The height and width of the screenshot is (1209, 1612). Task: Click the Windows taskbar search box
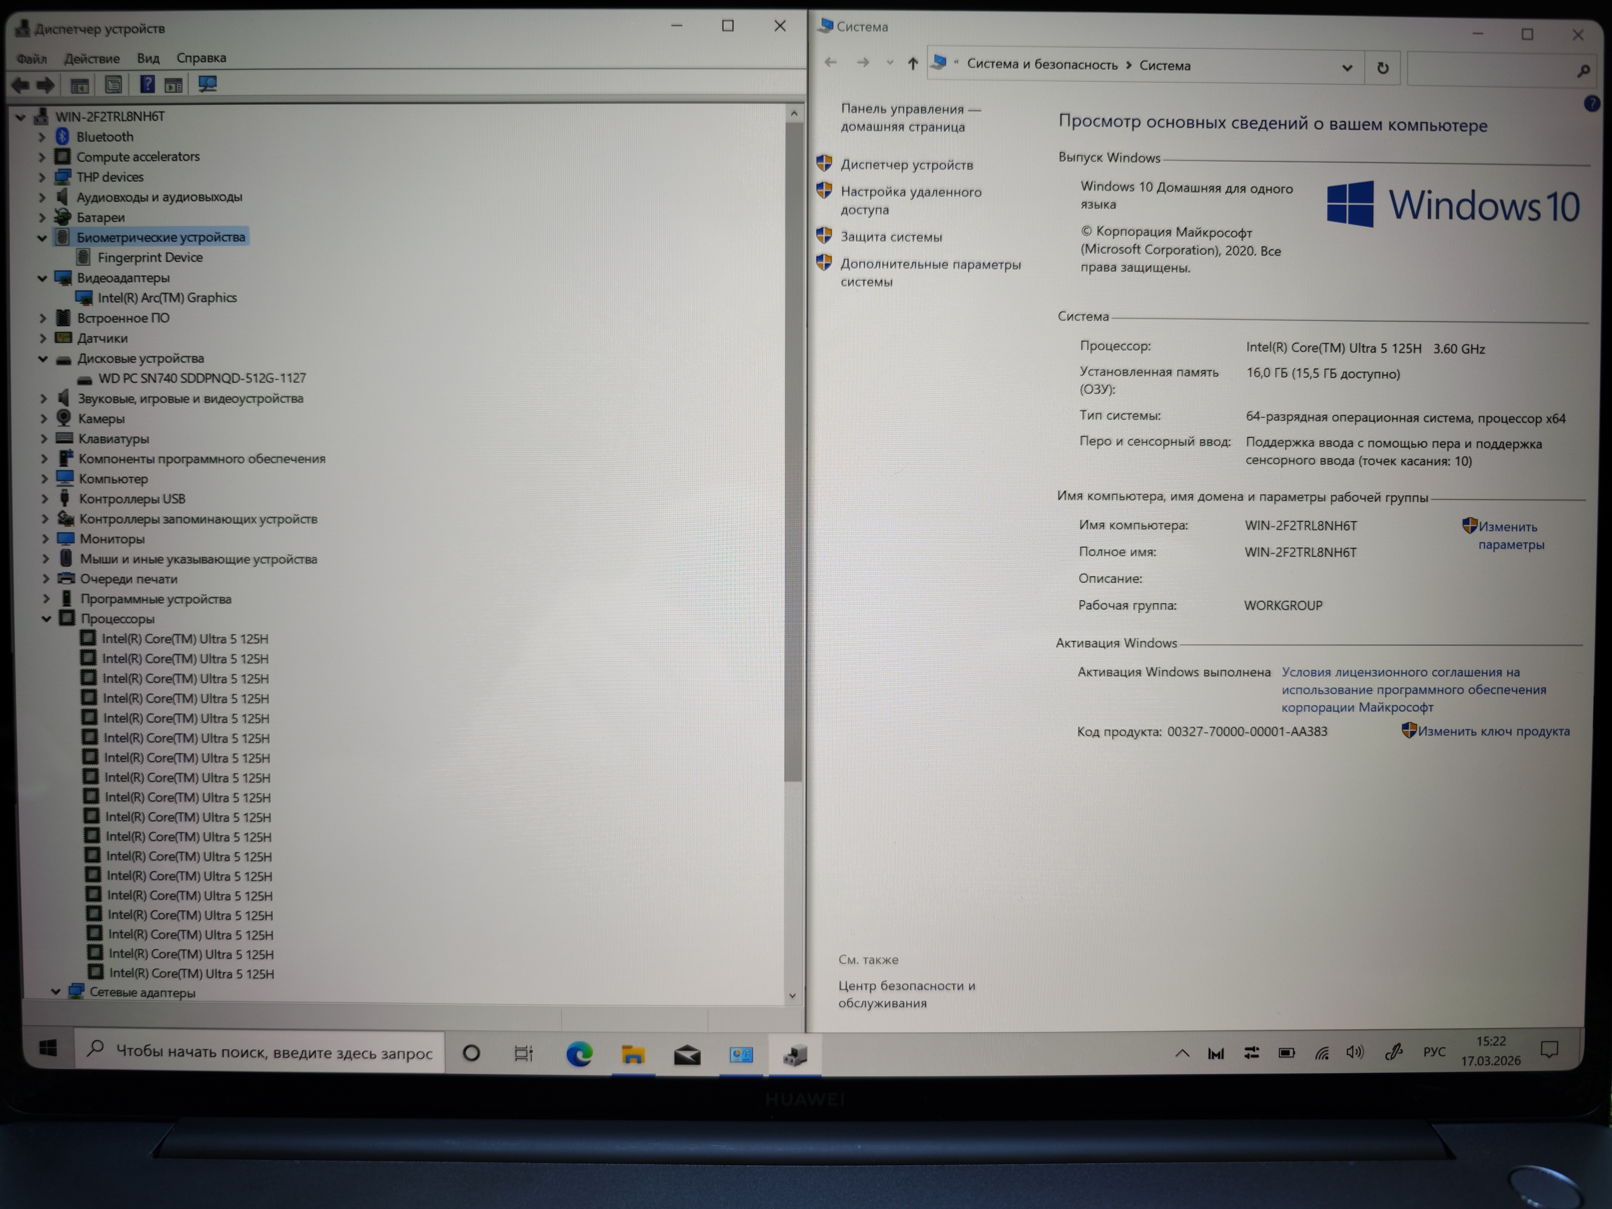click(273, 1052)
